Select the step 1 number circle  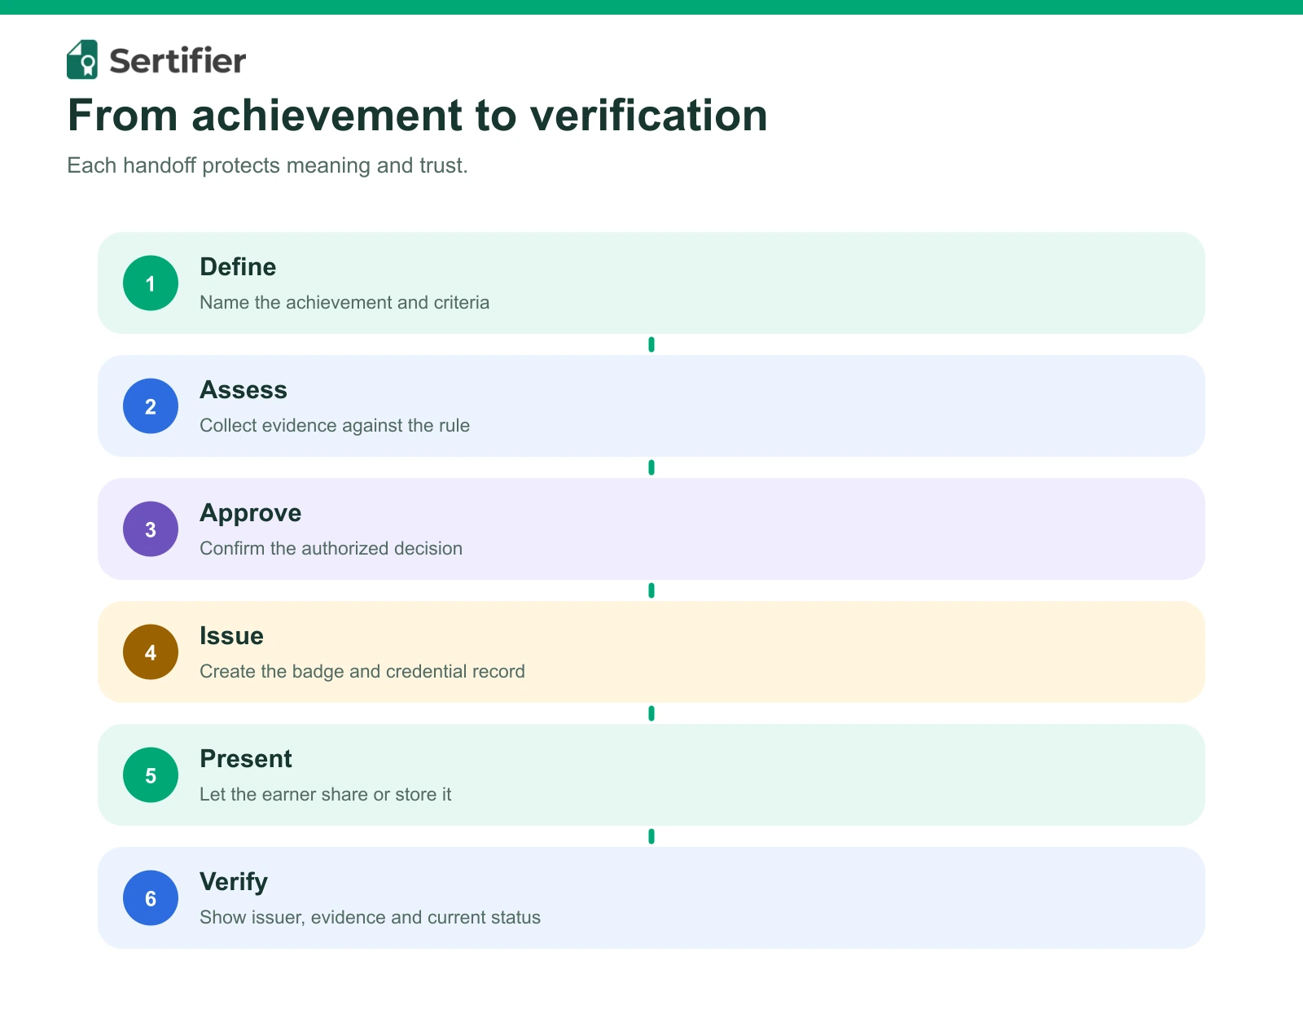pos(151,283)
